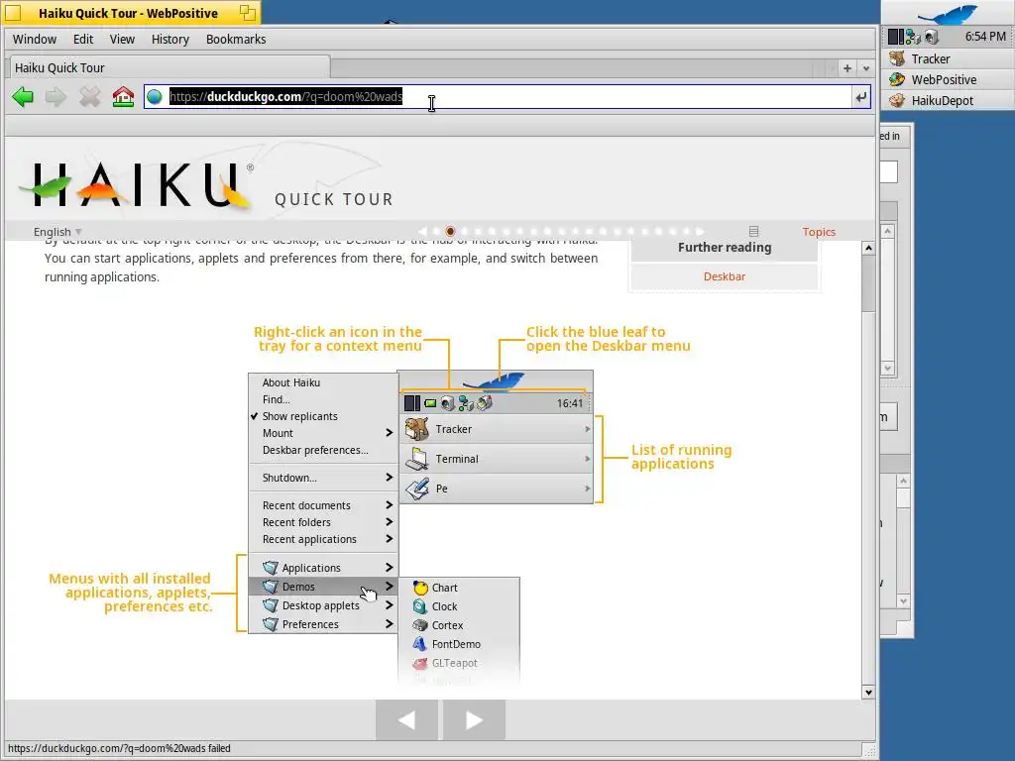Screen dimensions: 1015x761
Task: Add a new tab with plus button
Action: (847, 68)
